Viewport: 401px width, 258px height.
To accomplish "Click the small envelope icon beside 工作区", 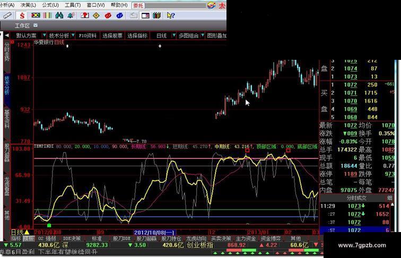I will (36, 25).
